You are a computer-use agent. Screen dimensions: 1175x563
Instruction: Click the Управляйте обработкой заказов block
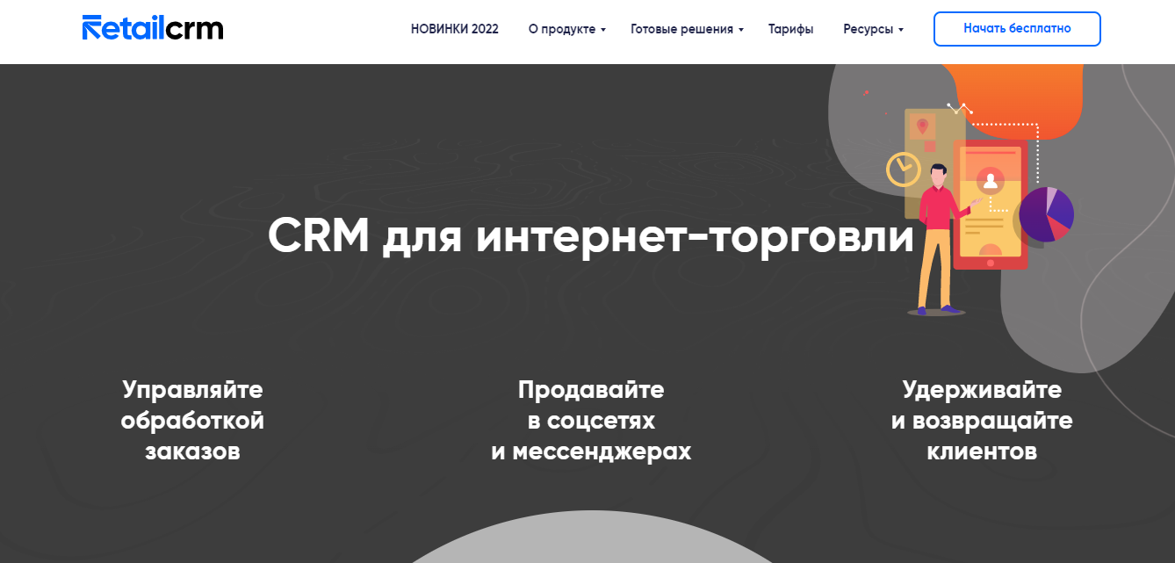point(192,420)
